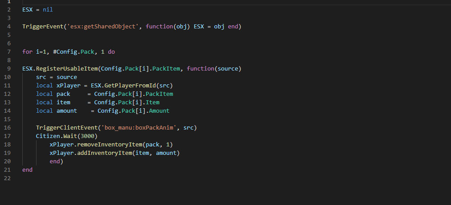Click 'pack' local variable on line 12
Screen dimensions: 451x205
click(63, 94)
